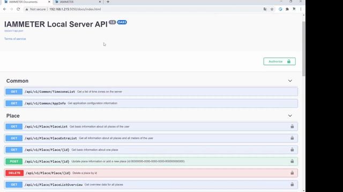Expand the POST Place/{id} endpoint
This screenshot has width=343, height=192.
[x=151, y=161]
